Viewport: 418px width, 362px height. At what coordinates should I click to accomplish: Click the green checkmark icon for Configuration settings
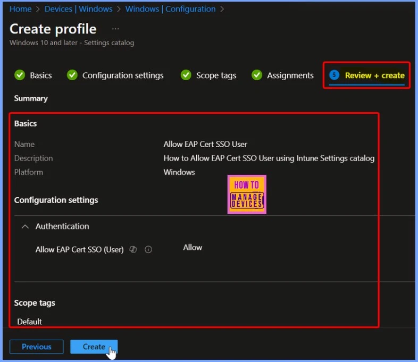click(x=72, y=75)
